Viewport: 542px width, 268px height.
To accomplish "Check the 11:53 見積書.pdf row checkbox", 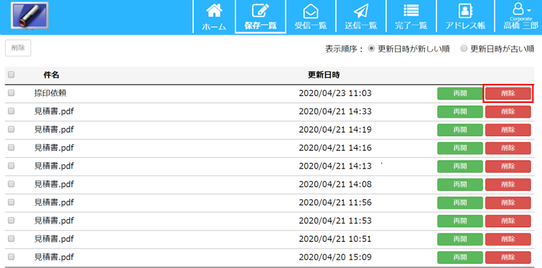I will coord(11,221).
